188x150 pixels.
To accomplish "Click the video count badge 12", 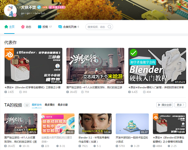I will pos(27,105).
